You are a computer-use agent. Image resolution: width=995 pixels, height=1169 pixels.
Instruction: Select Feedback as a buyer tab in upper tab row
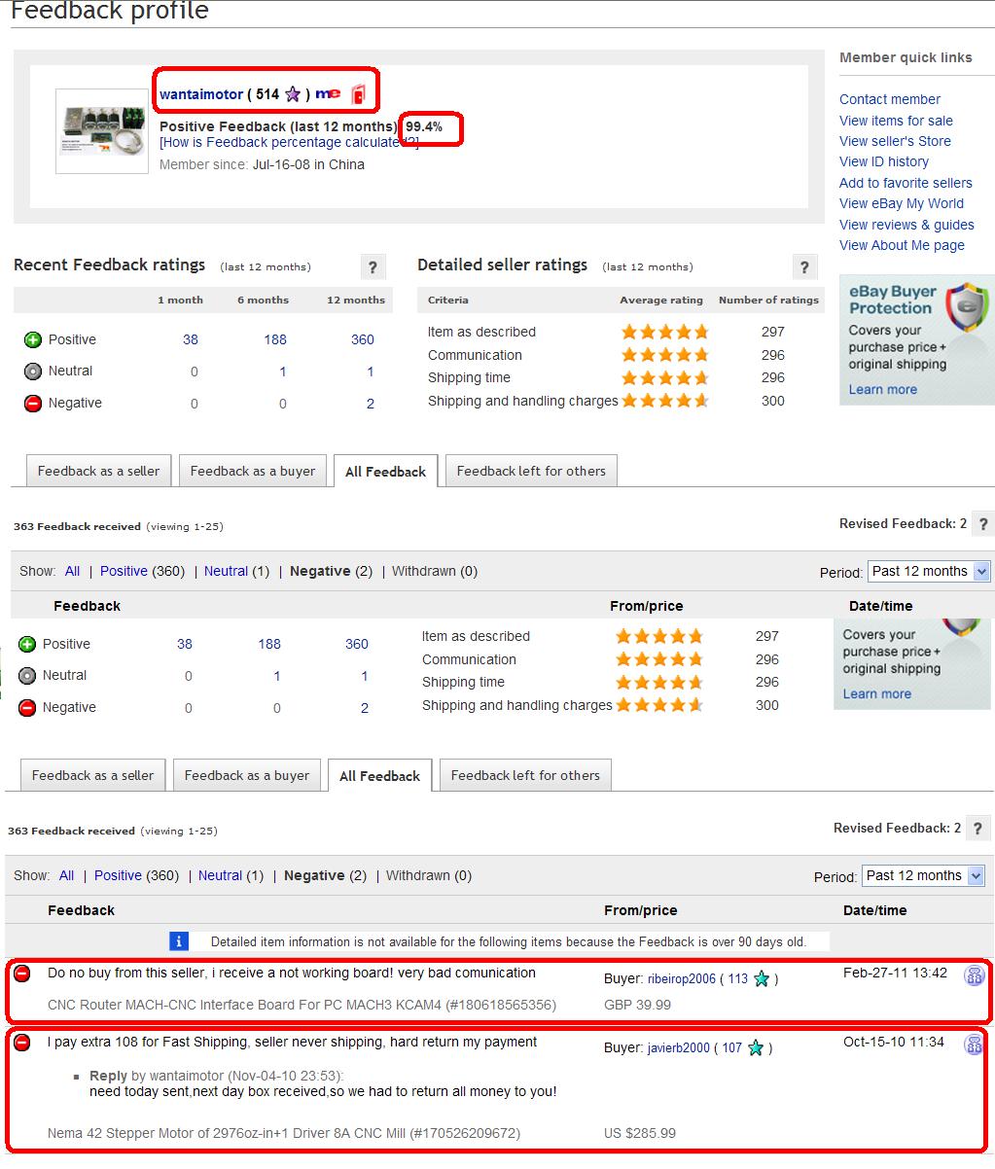[253, 471]
